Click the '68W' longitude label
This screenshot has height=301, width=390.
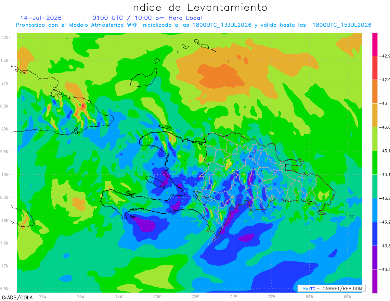tap(347, 296)
